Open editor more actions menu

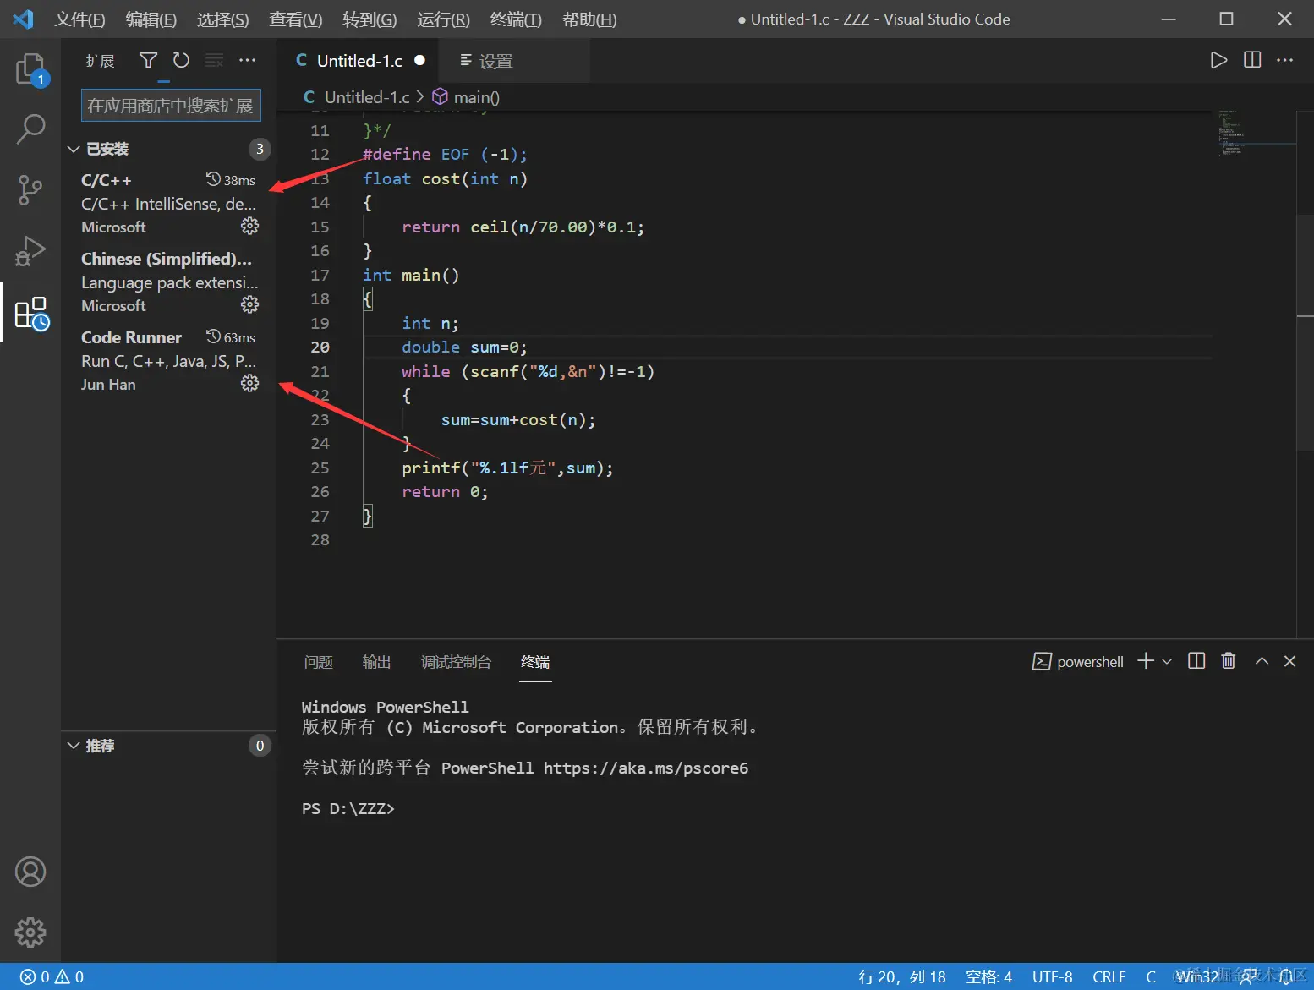click(x=1285, y=60)
